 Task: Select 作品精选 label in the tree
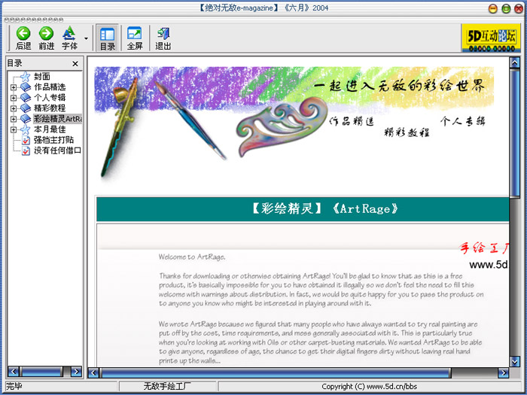[x=50, y=87]
